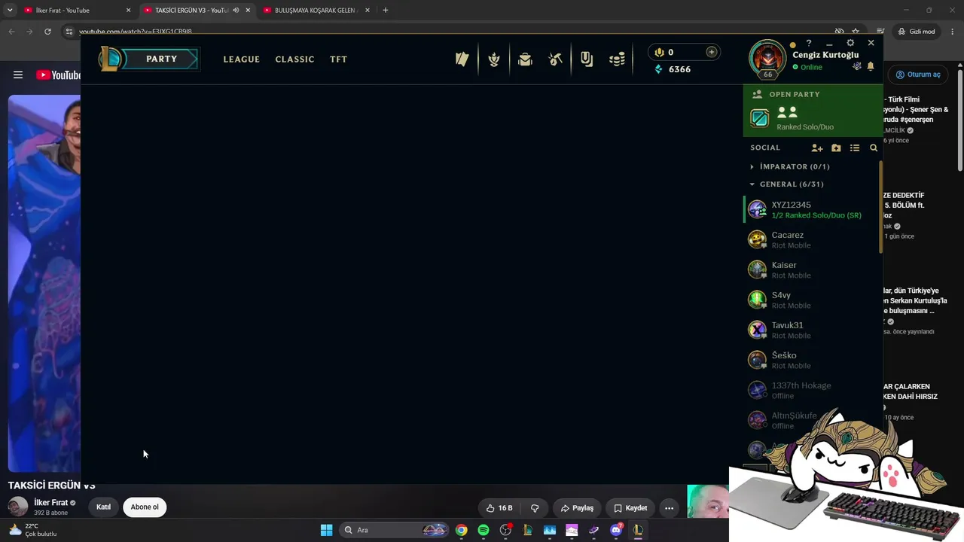The width and height of the screenshot is (964, 542).
Task: Switch to the TFT tab
Action: click(338, 59)
